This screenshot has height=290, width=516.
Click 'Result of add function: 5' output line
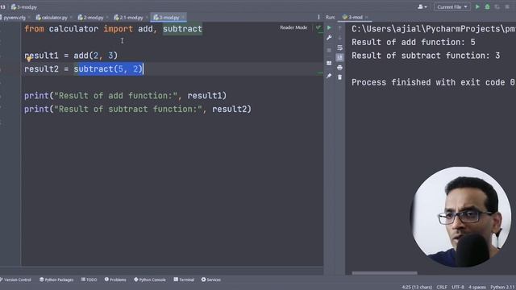pyautogui.click(x=414, y=42)
